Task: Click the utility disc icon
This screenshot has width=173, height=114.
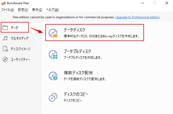Action: [5, 59]
